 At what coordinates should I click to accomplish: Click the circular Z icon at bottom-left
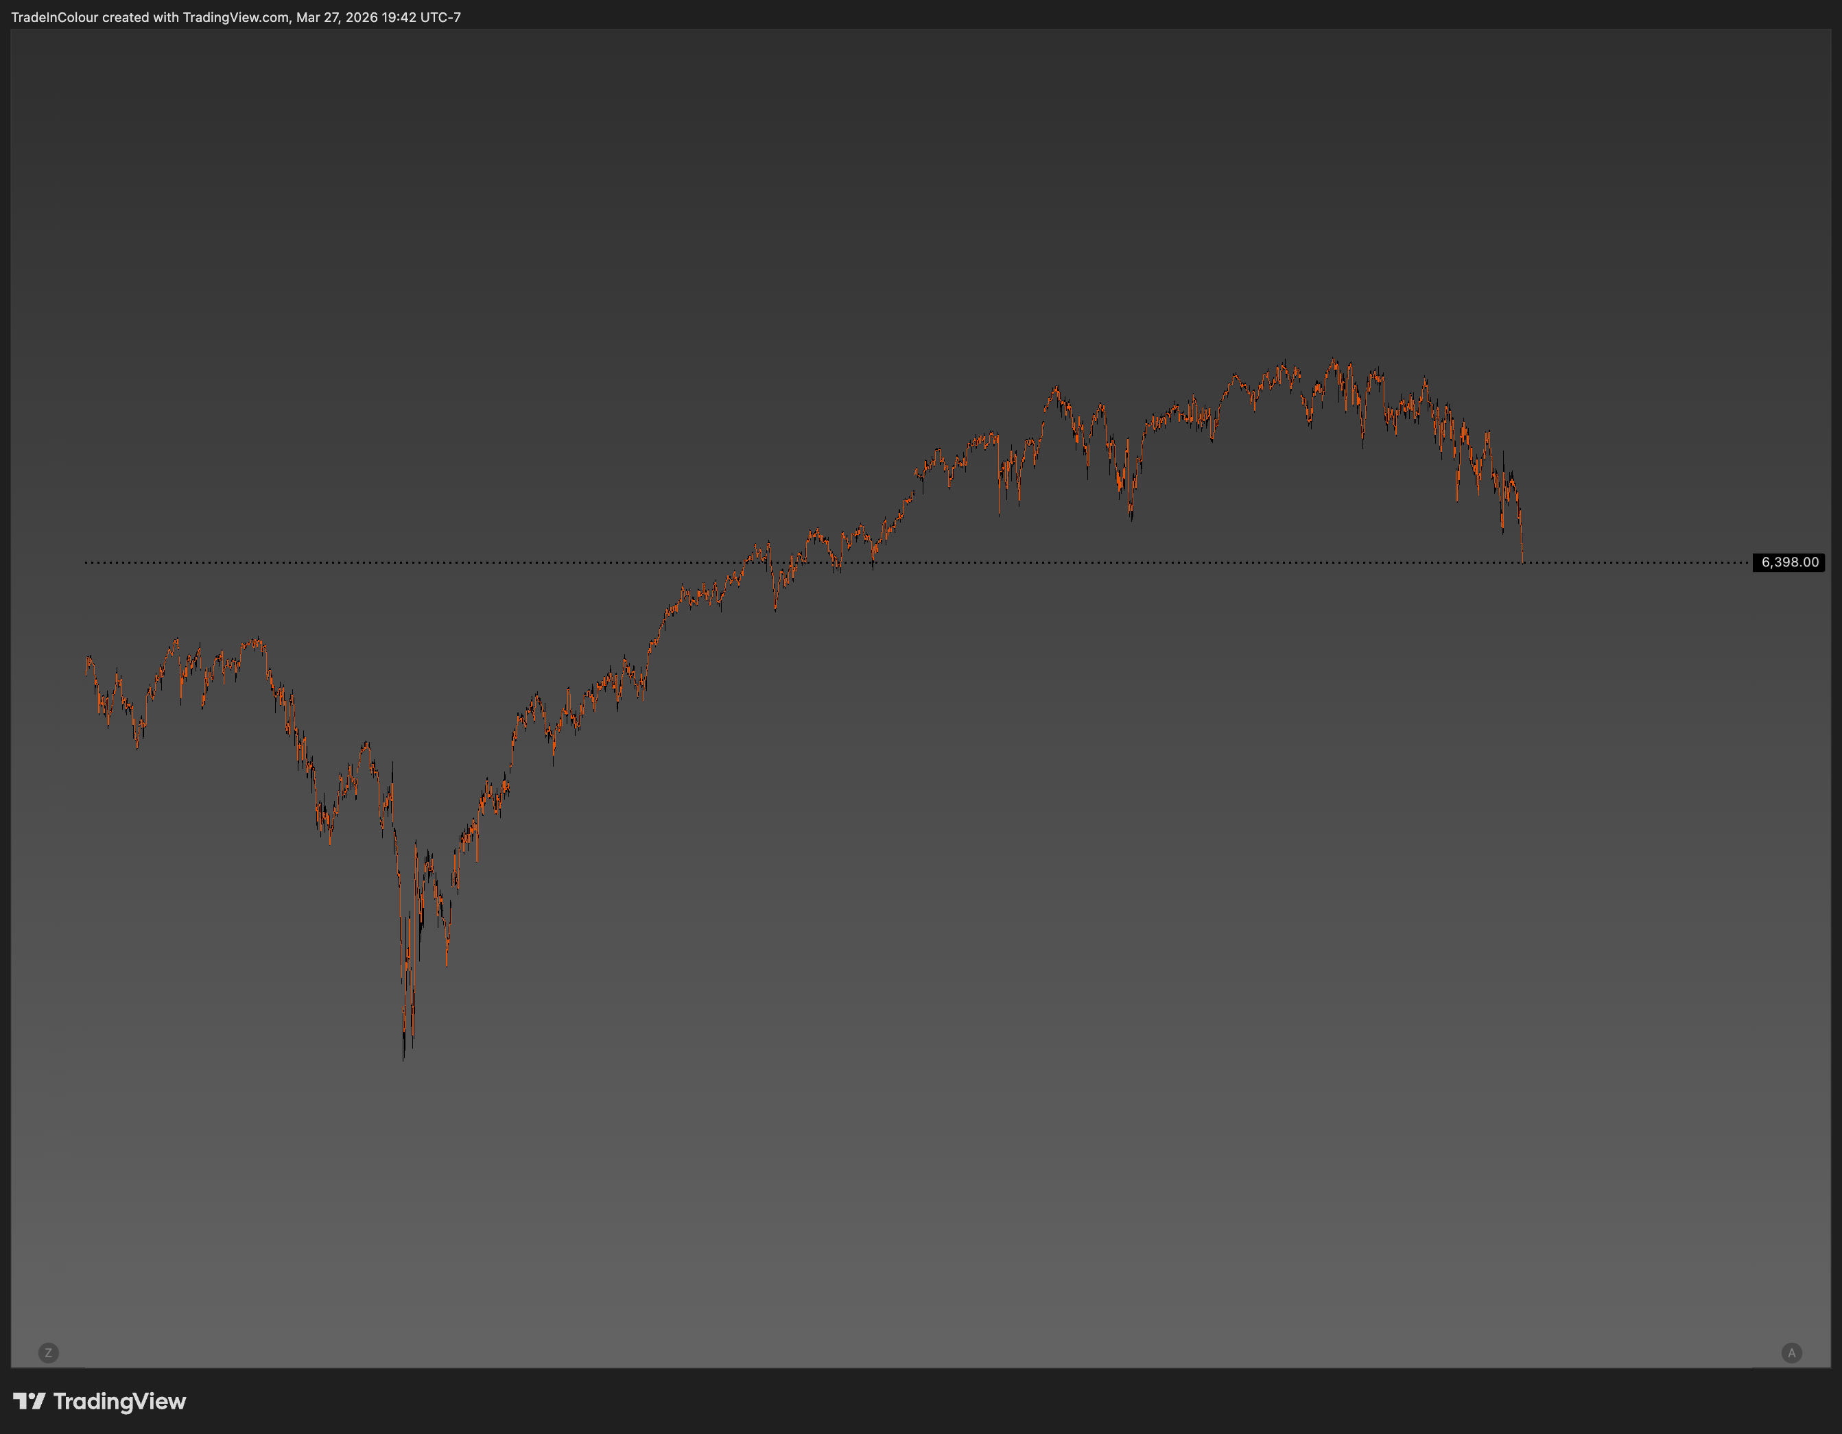tap(48, 1352)
